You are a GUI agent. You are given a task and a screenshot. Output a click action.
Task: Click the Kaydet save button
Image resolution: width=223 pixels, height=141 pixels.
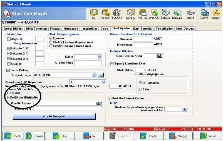(148, 136)
